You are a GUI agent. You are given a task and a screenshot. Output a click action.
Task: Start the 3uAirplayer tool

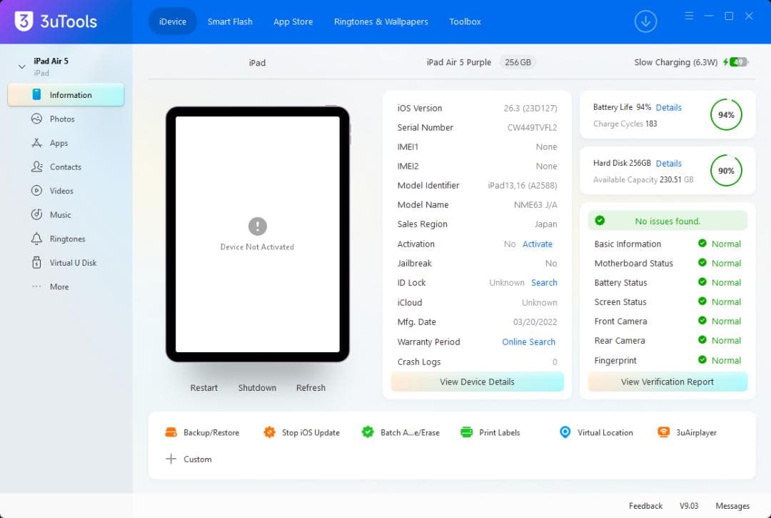pos(663,432)
